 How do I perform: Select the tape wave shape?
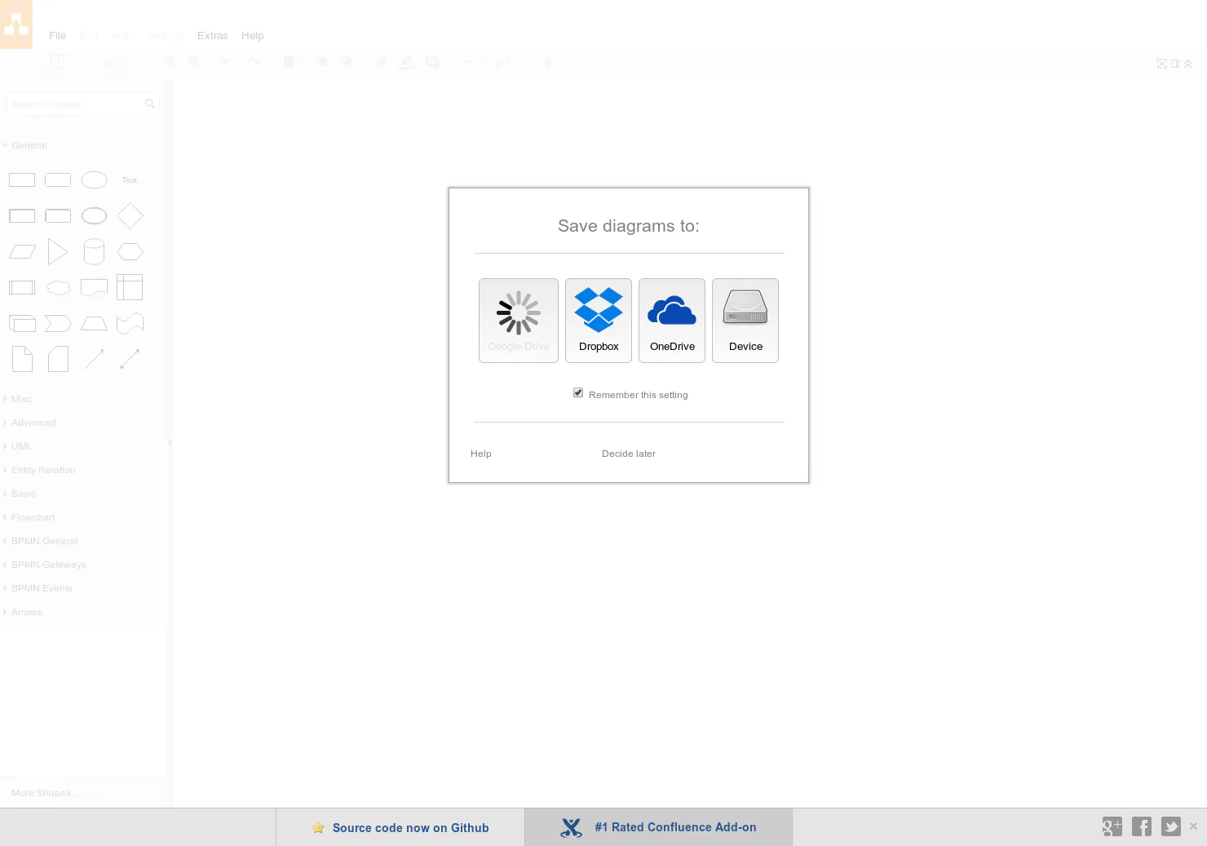click(x=130, y=324)
